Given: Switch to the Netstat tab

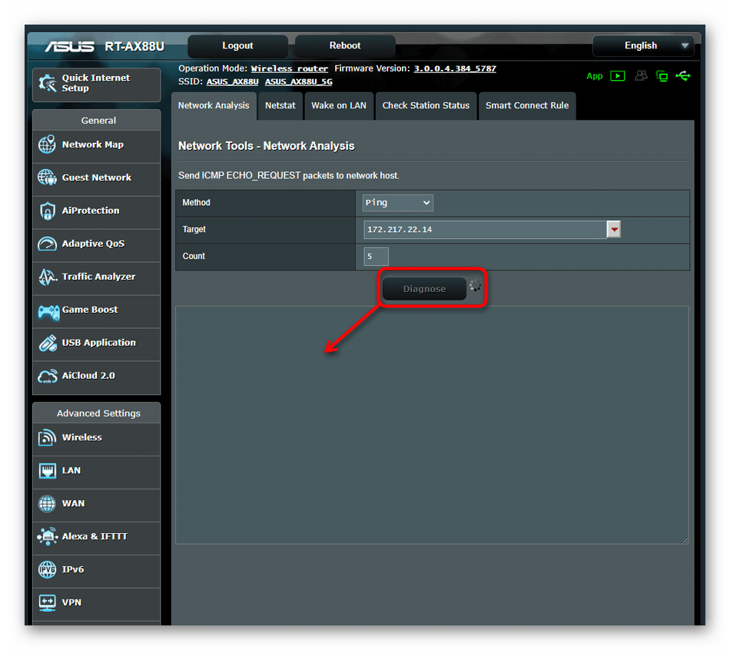Looking at the screenshot, I should (x=280, y=106).
